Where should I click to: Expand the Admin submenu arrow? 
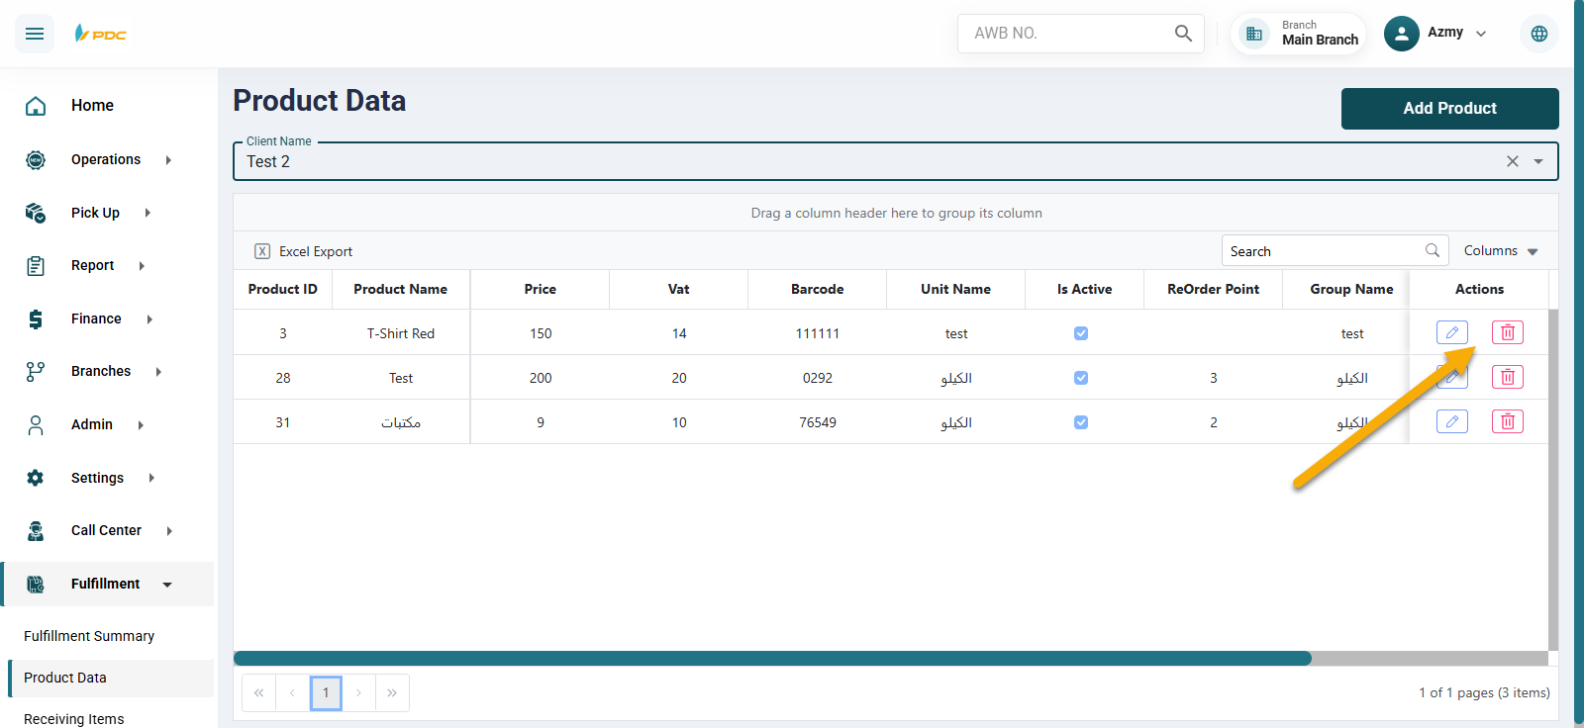point(141,425)
